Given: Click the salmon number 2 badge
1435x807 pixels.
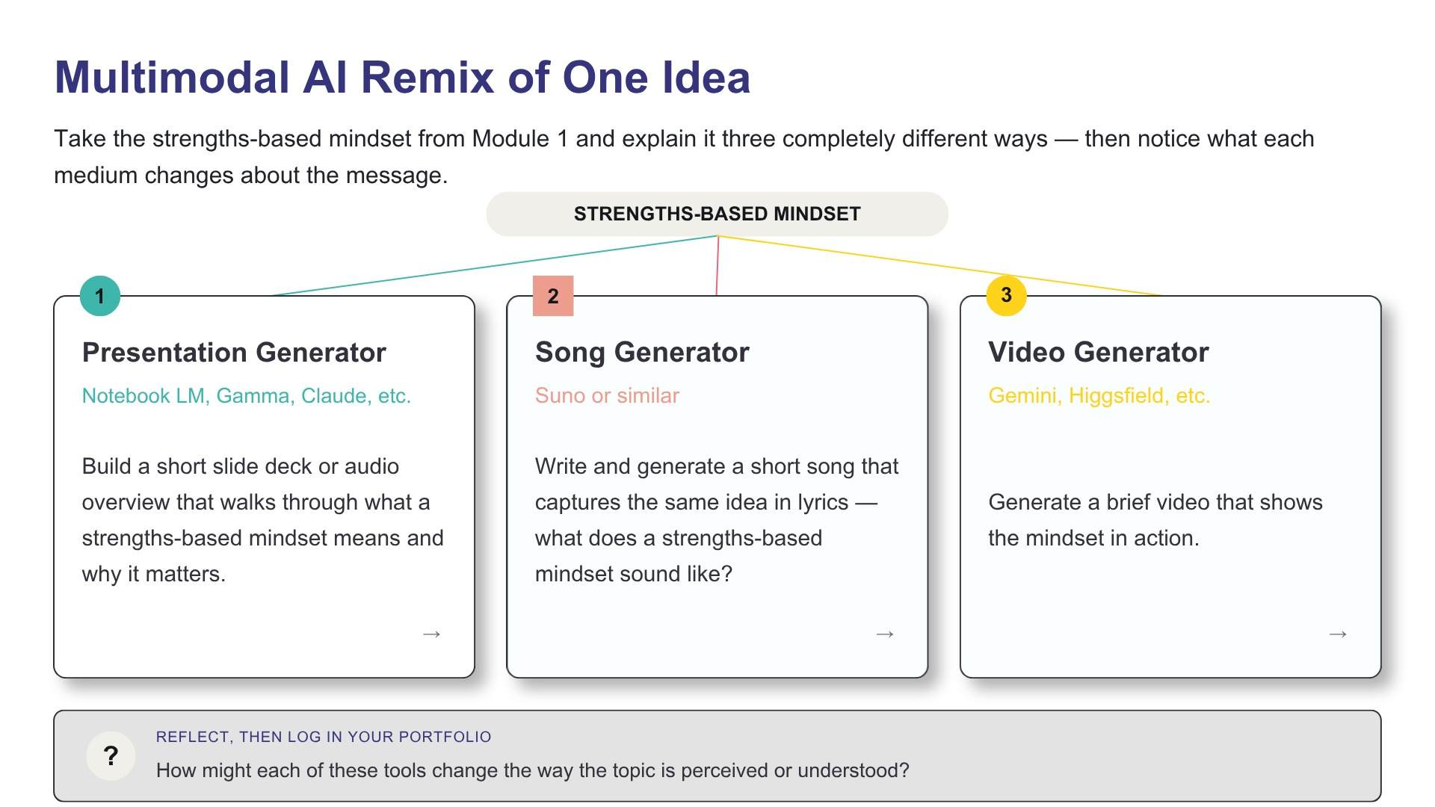Looking at the screenshot, I should pyautogui.click(x=553, y=296).
